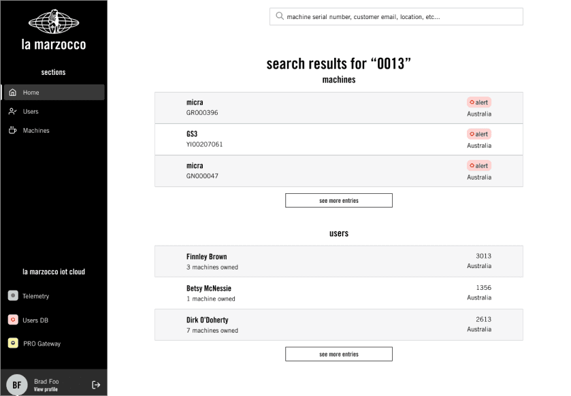
Task: Click the La Marzocco lion globe logo
Action: pyautogui.click(x=54, y=22)
